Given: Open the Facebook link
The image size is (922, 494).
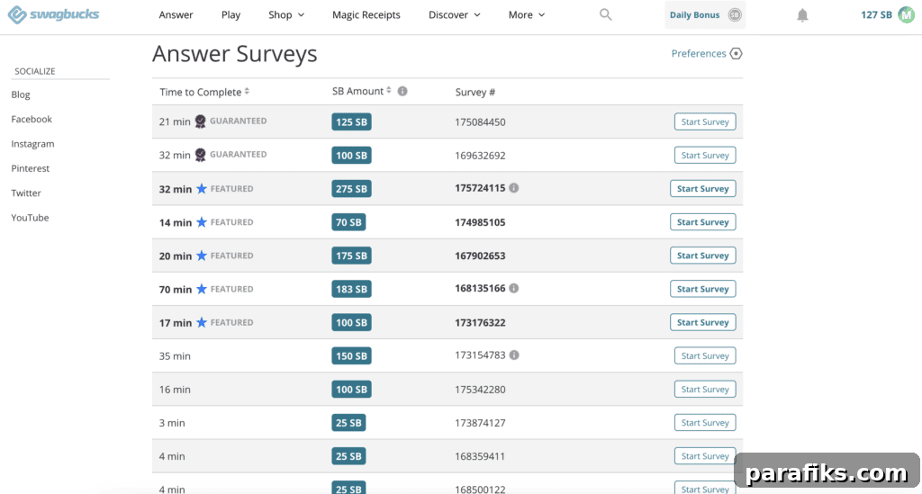Looking at the screenshot, I should point(32,120).
